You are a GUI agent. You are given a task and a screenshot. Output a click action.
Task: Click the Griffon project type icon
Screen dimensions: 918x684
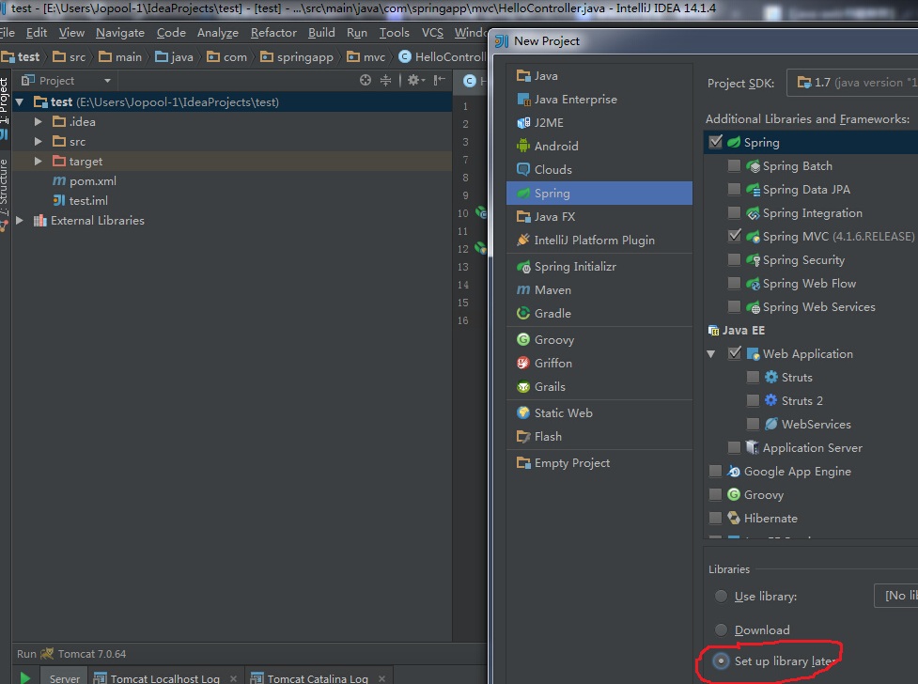coord(522,363)
